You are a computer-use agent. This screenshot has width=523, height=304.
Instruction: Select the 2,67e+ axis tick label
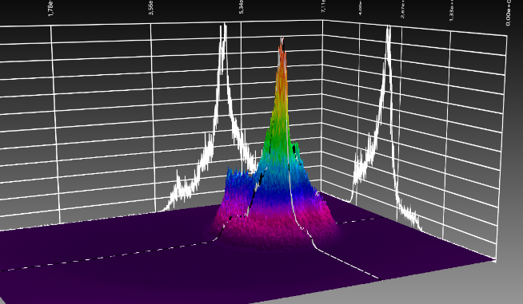[x=402, y=9]
